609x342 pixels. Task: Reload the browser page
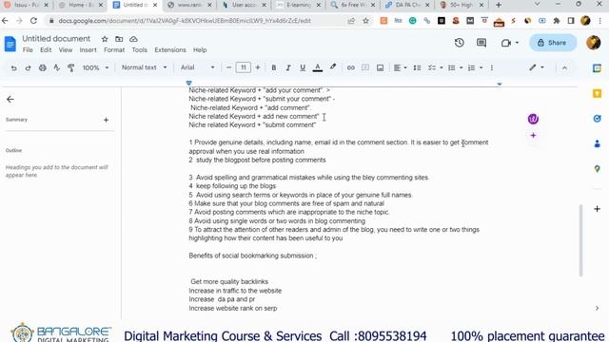[x=33, y=21]
